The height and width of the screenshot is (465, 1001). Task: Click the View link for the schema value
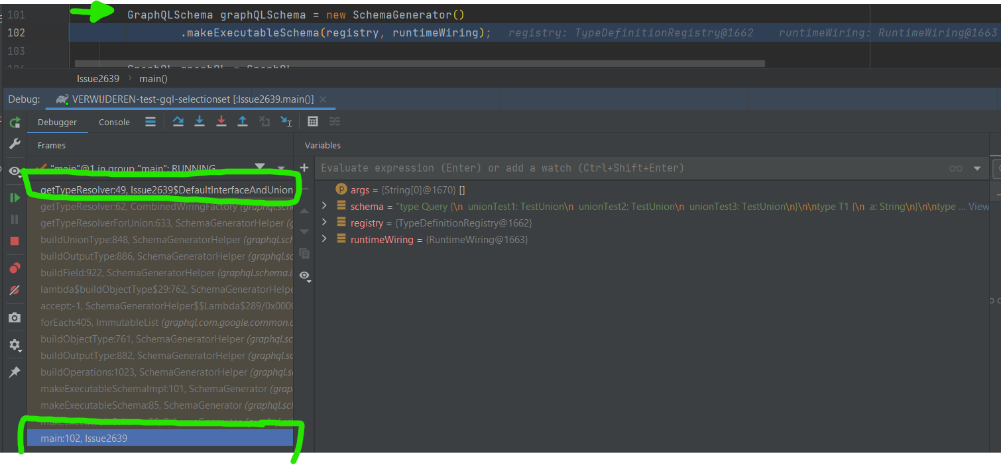coord(979,206)
